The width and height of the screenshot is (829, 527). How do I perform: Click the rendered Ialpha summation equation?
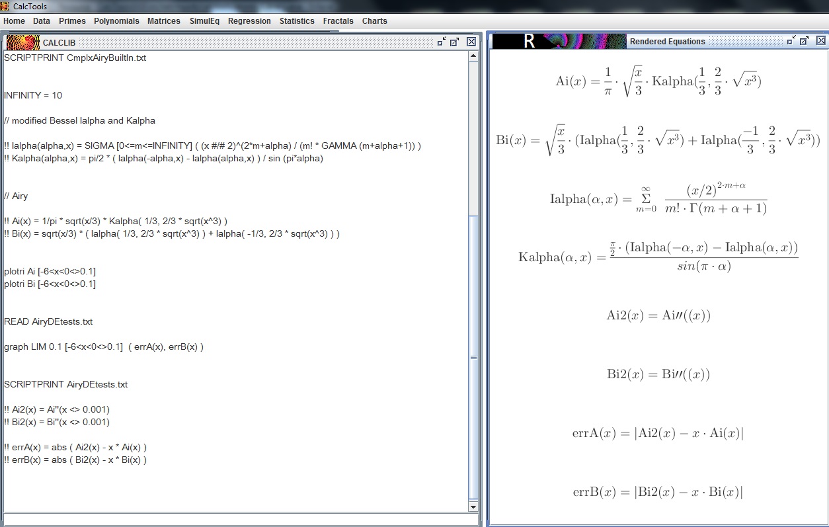click(x=658, y=198)
